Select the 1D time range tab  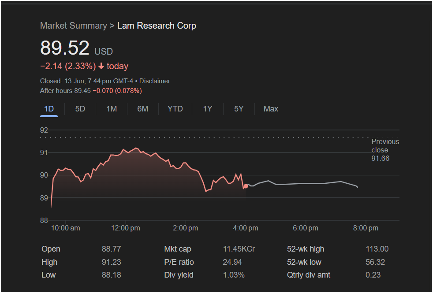tap(49, 109)
